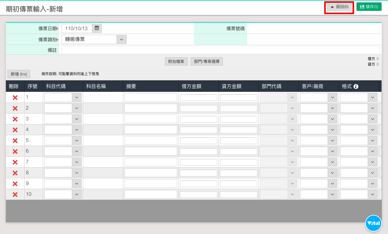Click the 摘要 field in row 6
The width and height of the screenshot is (388, 234).
[x=151, y=151]
